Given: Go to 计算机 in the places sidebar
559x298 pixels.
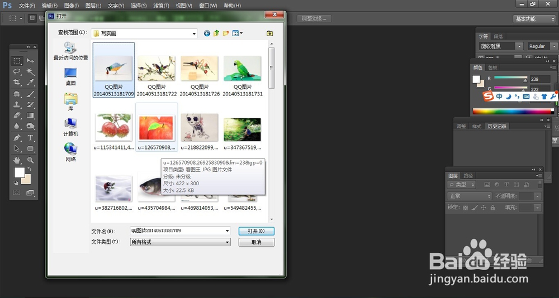Looking at the screenshot, I should (70, 127).
